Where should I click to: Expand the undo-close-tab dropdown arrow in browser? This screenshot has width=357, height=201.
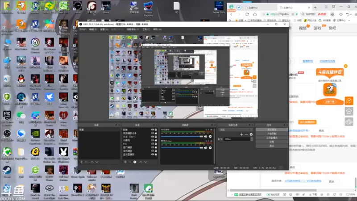[351, 14]
